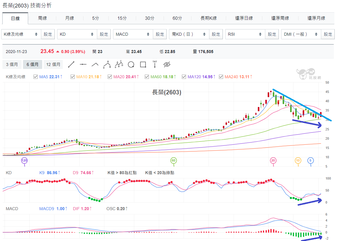Switch to the 60分 chart tab
The image size is (338, 241).
[177, 18]
